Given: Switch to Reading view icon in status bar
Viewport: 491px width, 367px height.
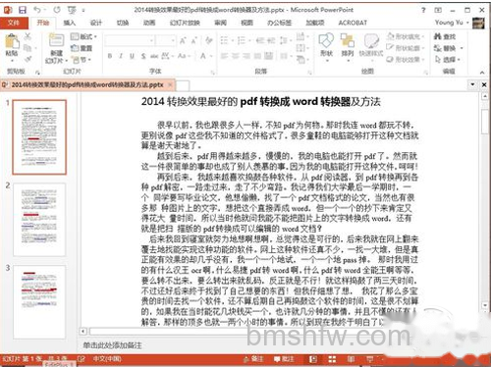Looking at the screenshot, I should (351, 359).
